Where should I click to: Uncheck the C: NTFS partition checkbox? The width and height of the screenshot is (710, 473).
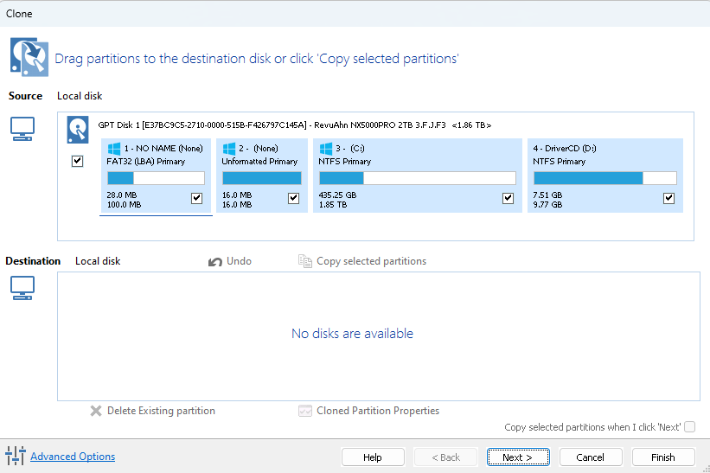tap(508, 198)
